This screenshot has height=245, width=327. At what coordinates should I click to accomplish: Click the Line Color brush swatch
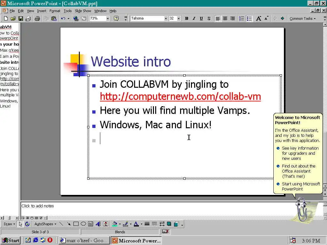pyautogui.click(x=125, y=224)
